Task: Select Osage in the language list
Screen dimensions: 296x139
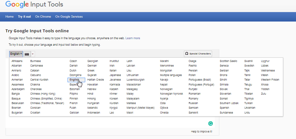Action: click(x=192, y=61)
